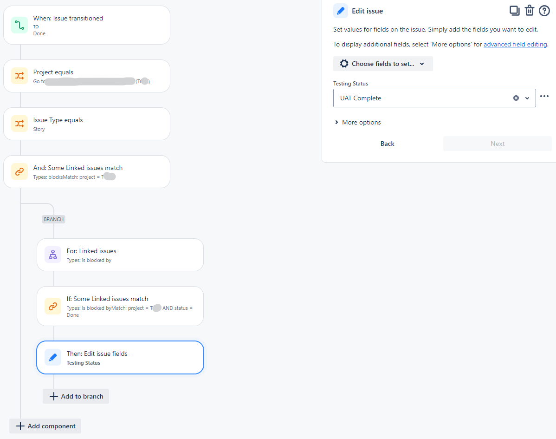Clear the UAT Complete value using the x icon
The image size is (556, 439).
516,98
